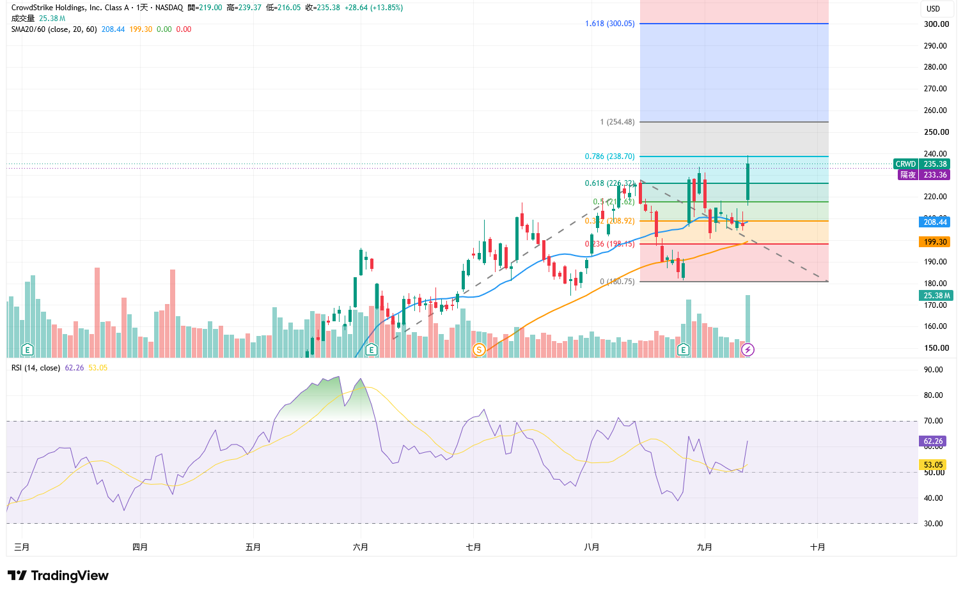Image resolution: width=963 pixels, height=594 pixels.
Task: Click the RSI (14, close) indicator legend
Action: (36, 368)
